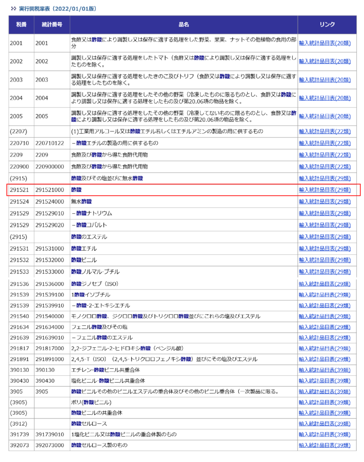Open 輸入統計品目表(29類) link in the 291521000 酢酸 row

coord(325,190)
